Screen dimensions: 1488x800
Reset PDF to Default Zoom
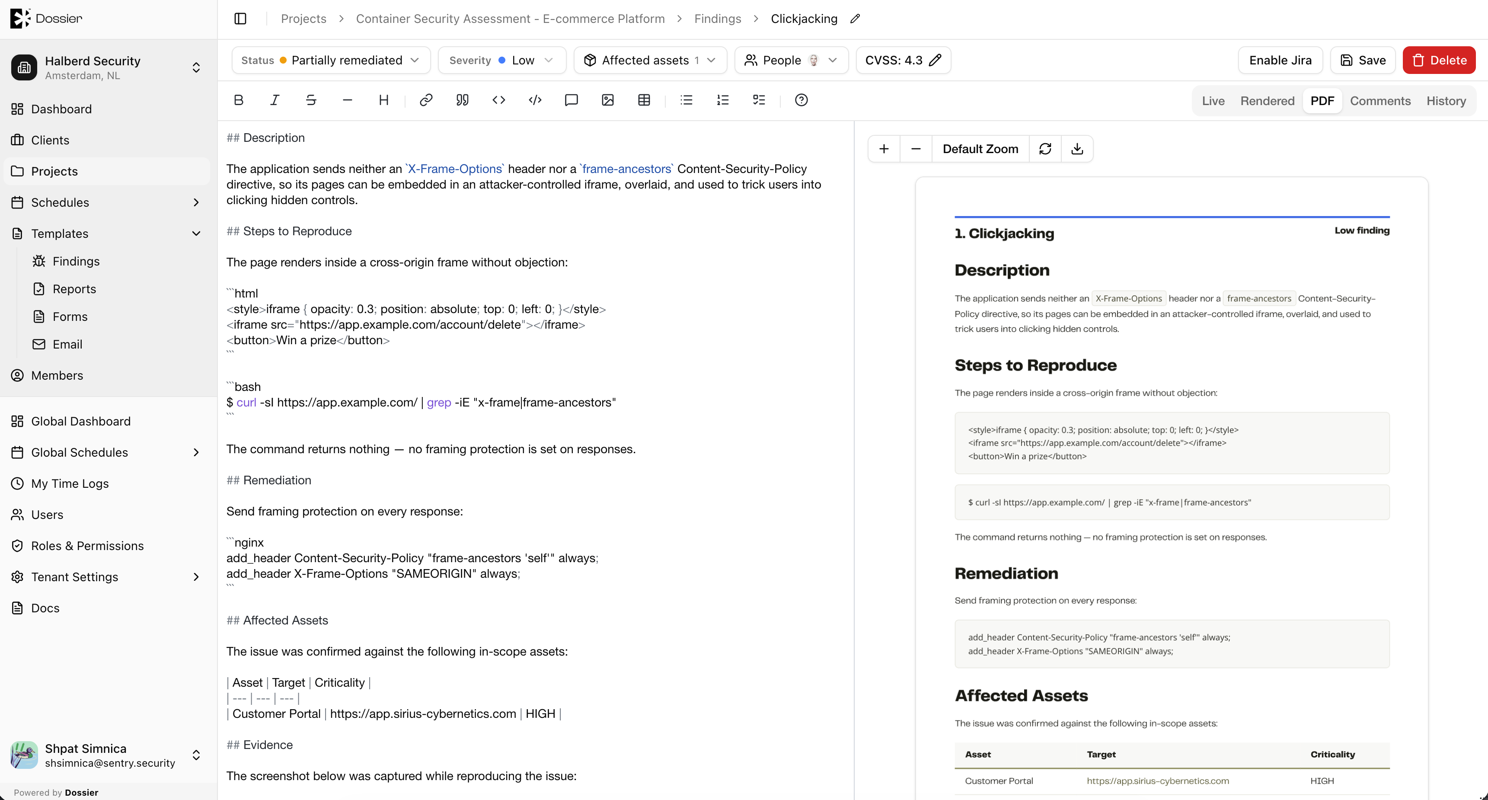click(980, 149)
